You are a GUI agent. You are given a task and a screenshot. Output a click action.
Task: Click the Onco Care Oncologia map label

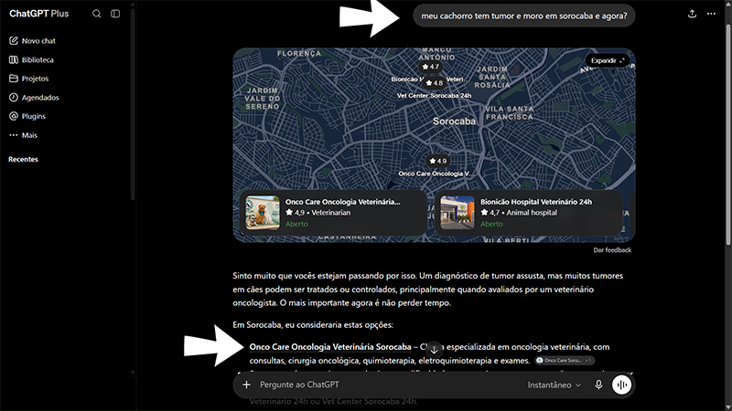[436, 174]
